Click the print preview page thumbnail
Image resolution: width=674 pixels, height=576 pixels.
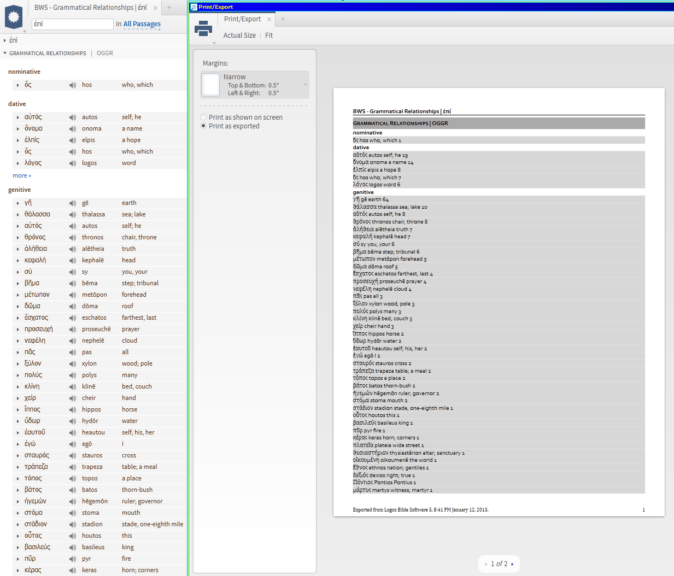click(x=499, y=302)
